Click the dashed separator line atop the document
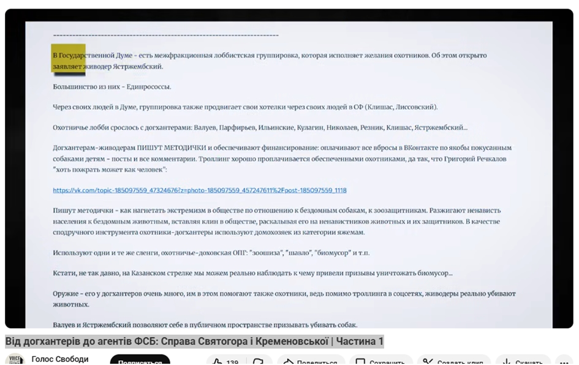Image resolution: width=579 pixels, height=365 pixels. pyautogui.click(x=165, y=36)
